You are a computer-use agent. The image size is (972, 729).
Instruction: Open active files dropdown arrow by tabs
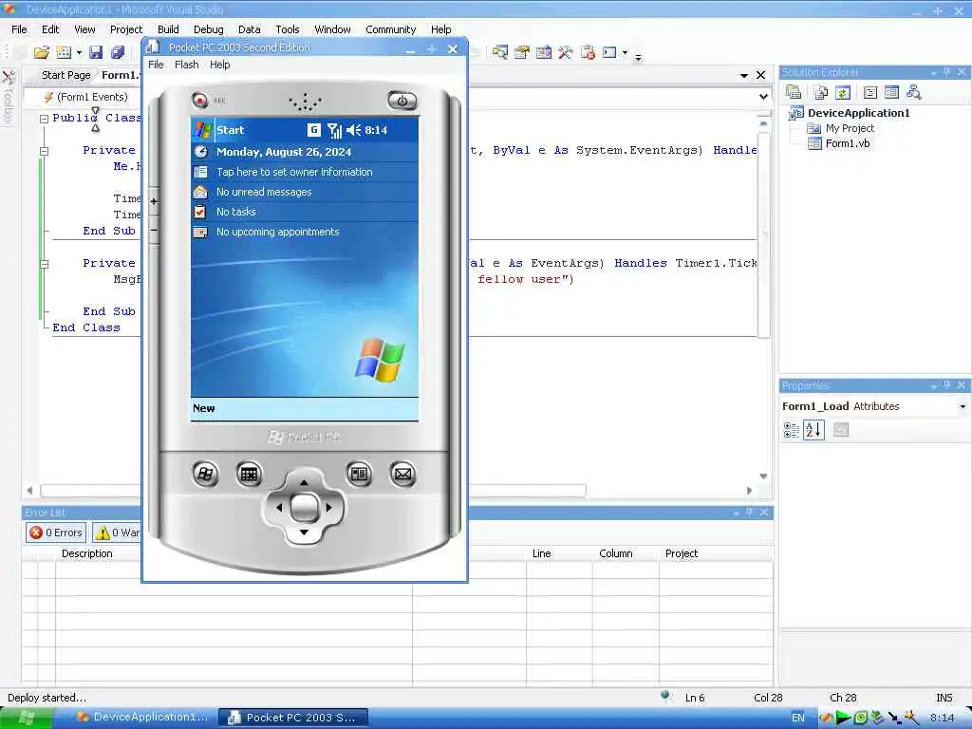tap(744, 75)
